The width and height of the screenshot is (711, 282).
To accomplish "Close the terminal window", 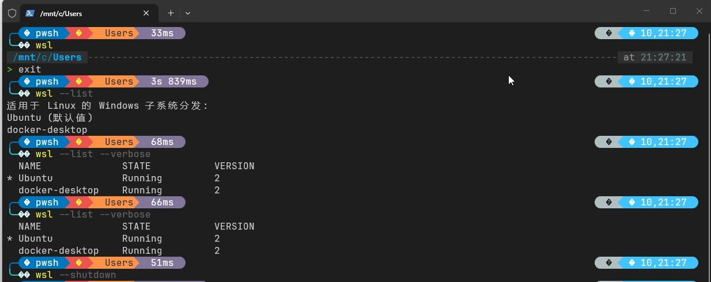I will (x=699, y=11).
